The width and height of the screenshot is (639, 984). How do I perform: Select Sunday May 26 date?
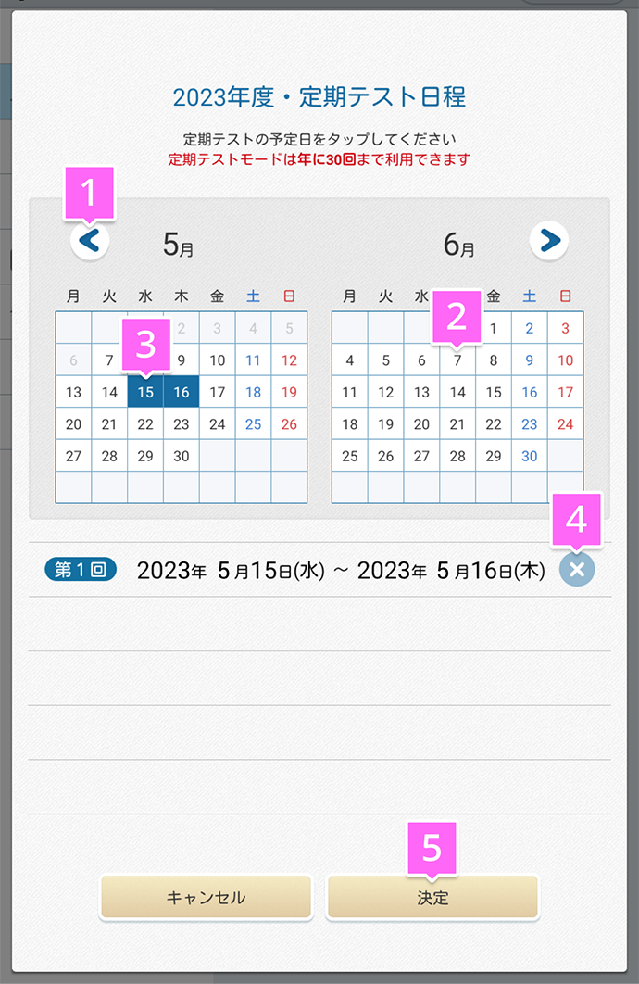(x=289, y=424)
